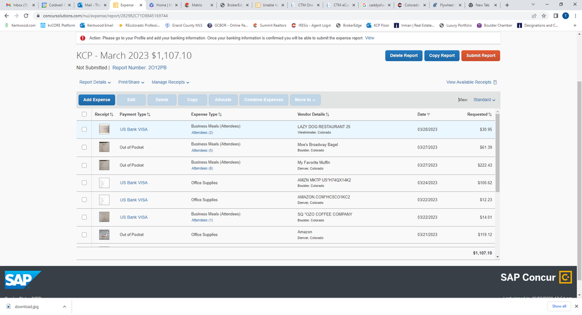This screenshot has width=582, height=315.
Task: Open receipt icon for Amazon out-of-pocket expense
Action: pyautogui.click(x=104, y=235)
